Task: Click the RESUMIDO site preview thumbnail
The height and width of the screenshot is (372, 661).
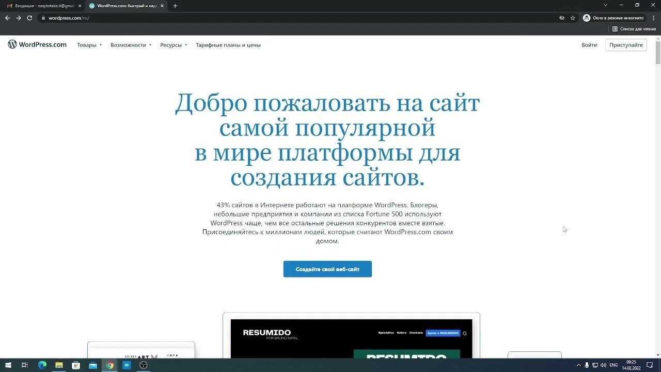Action: coord(351,336)
